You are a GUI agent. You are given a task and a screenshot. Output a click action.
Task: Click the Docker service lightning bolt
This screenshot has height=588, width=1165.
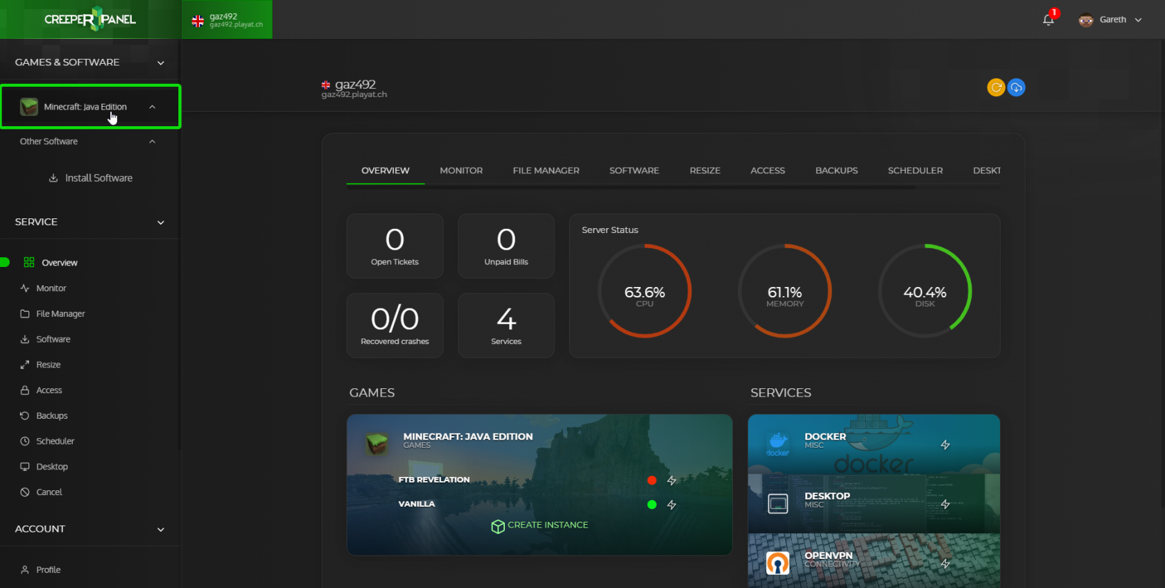coord(945,444)
